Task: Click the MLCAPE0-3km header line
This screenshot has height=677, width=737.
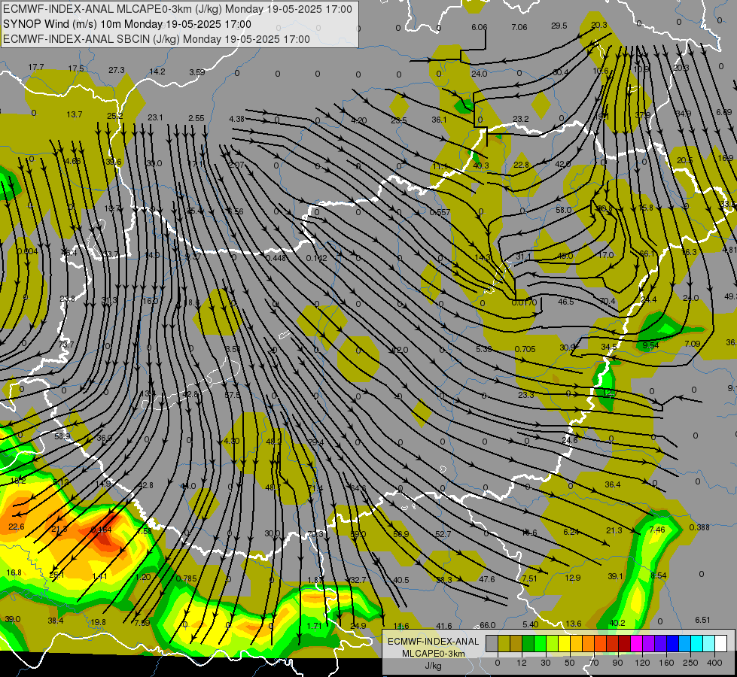Action: 177,9
